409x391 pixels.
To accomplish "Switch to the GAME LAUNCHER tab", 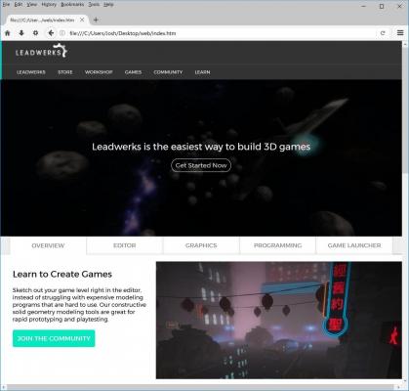I will (354, 245).
